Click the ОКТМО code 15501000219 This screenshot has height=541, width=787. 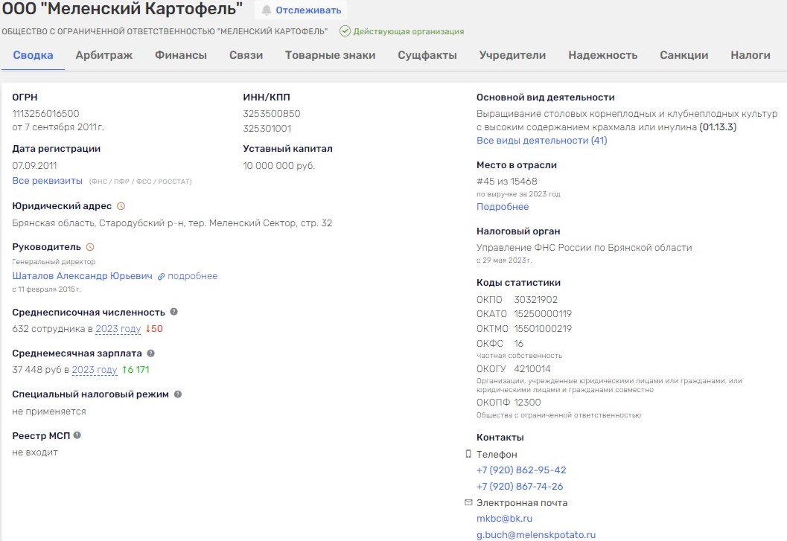[x=543, y=329]
